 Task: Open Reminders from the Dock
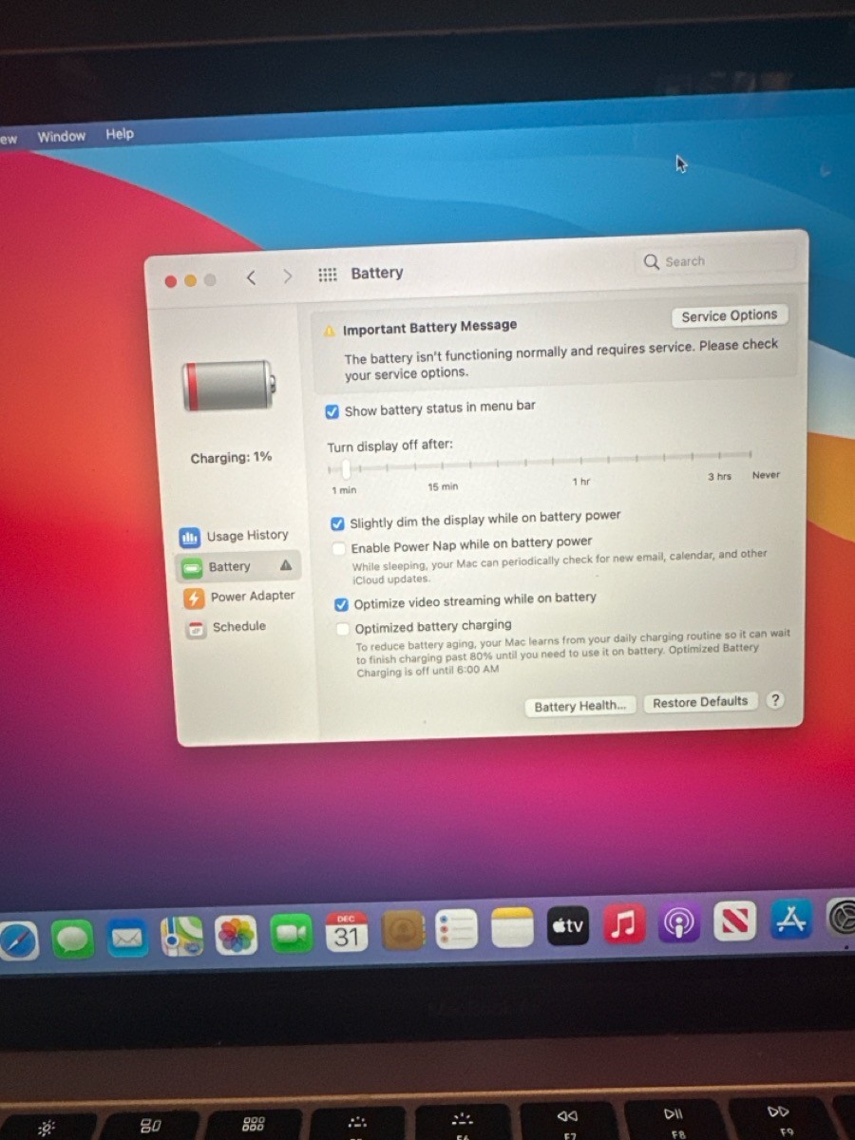coord(457,929)
